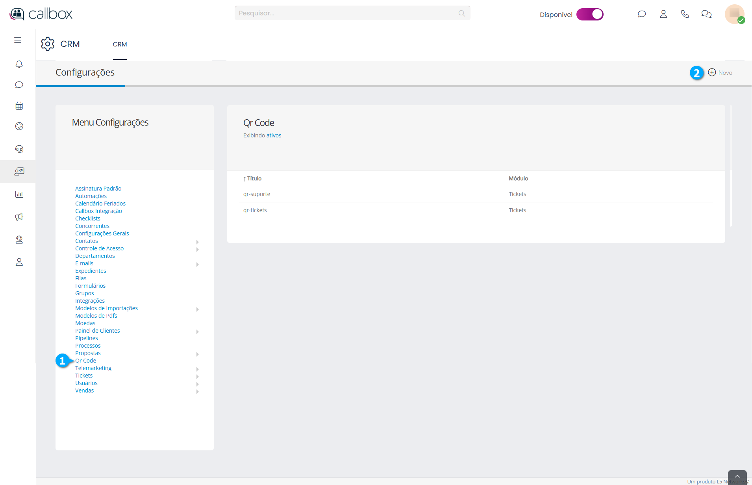Click the megaphone campaigns icon
This screenshot has height=485, width=752.
coord(19,217)
